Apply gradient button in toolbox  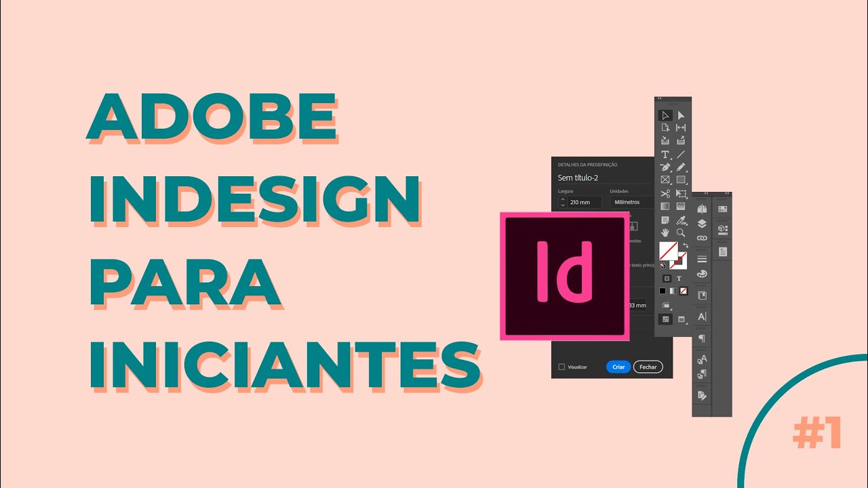tap(673, 291)
